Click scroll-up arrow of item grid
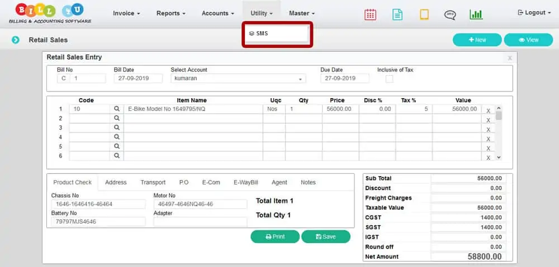Image resolution: width=559 pixels, height=267 pixels. pyautogui.click(x=499, y=108)
